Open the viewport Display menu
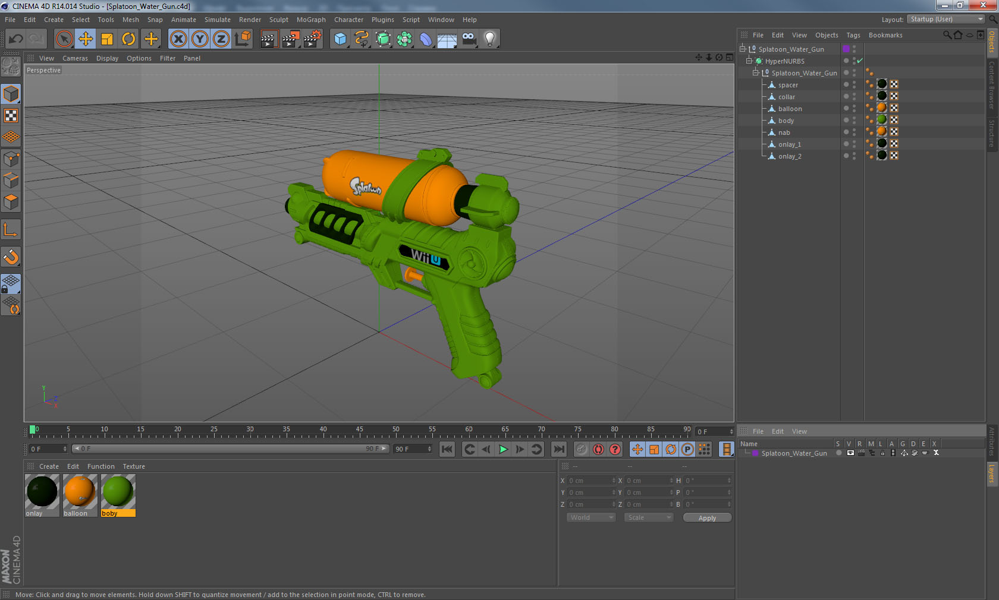The height and width of the screenshot is (600, 999). click(107, 58)
